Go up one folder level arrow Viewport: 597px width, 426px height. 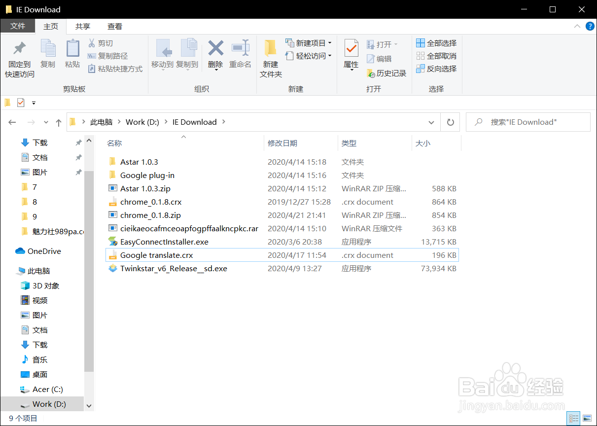point(59,122)
